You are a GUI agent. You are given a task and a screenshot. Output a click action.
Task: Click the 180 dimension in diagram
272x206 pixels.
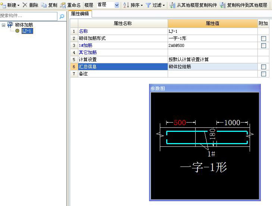pyautogui.click(x=212, y=134)
